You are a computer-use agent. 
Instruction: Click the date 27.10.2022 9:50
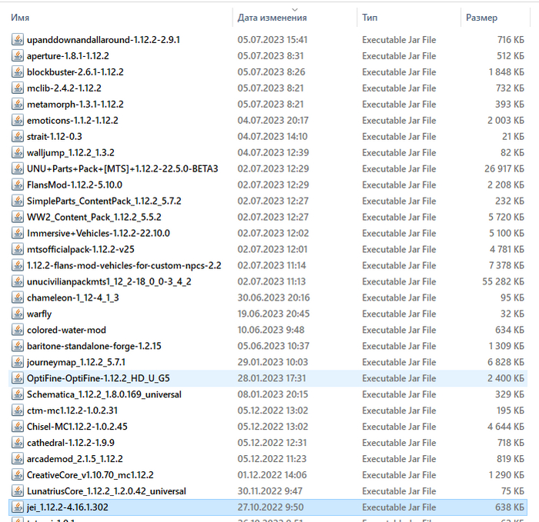[x=270, y=507]
